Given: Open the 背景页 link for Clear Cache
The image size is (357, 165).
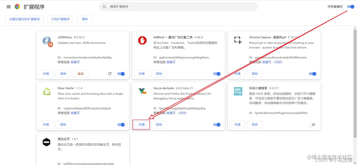Looking at the screenshot, I should tap(75, 113).
